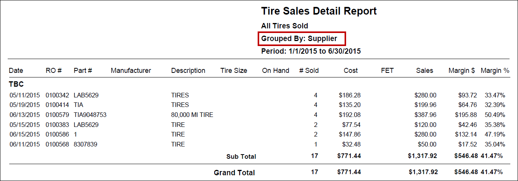Click the RO # column header

pos(54,71)
